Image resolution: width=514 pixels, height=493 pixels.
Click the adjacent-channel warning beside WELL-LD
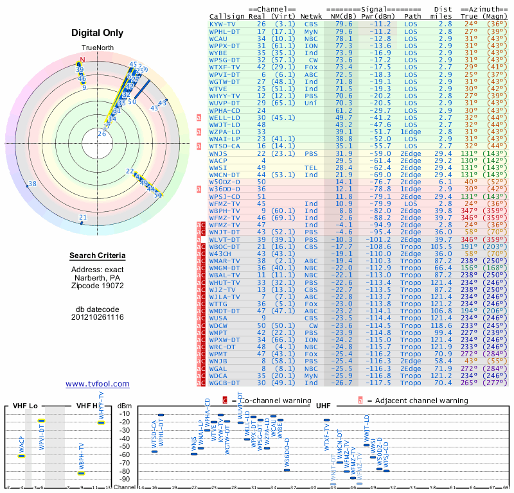(199, 118)
